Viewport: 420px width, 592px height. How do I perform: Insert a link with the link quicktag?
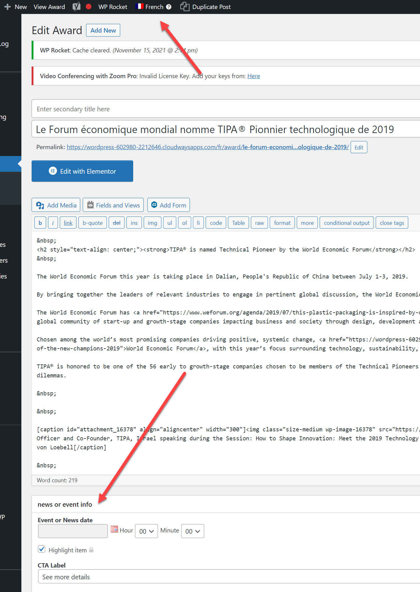pyautogui.click(x=68, y=223)
